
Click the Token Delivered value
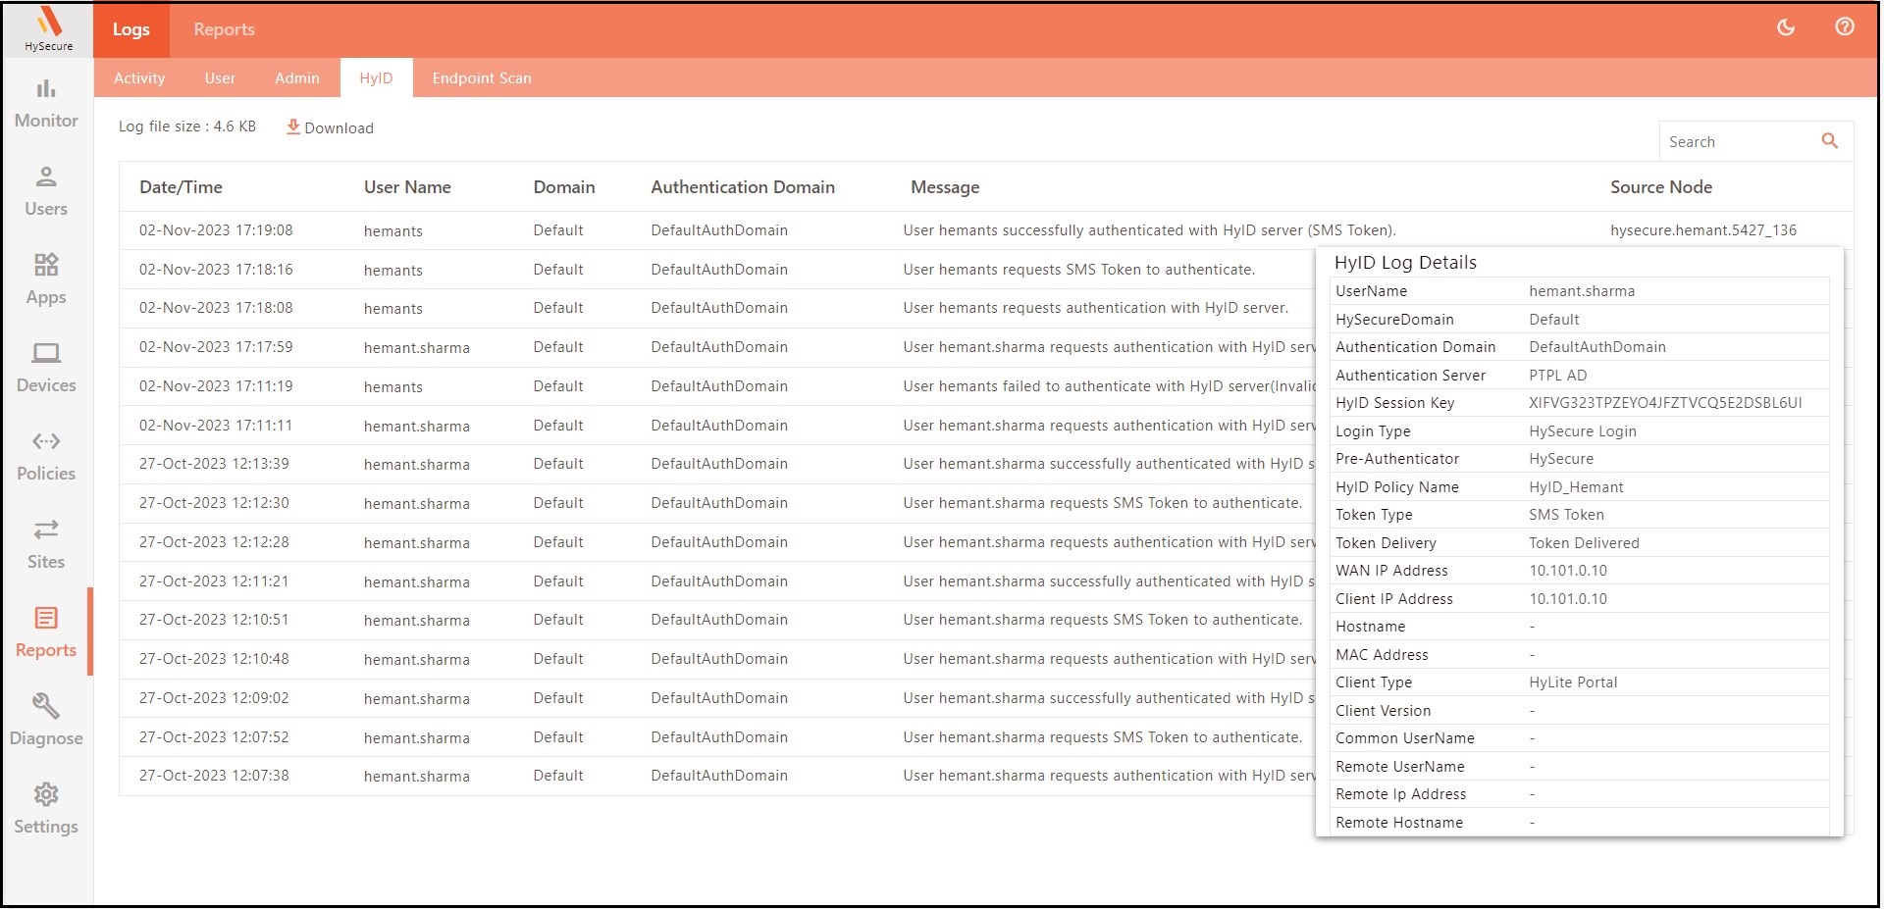(x=1584, y=543)
